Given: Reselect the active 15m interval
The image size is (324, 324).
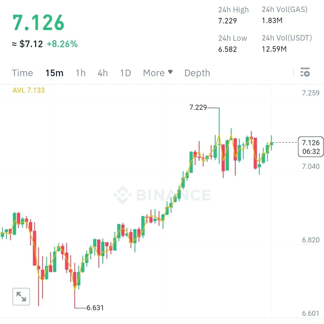Looking at the screenshot, I should pyautogui.click(x=54, y=73).
